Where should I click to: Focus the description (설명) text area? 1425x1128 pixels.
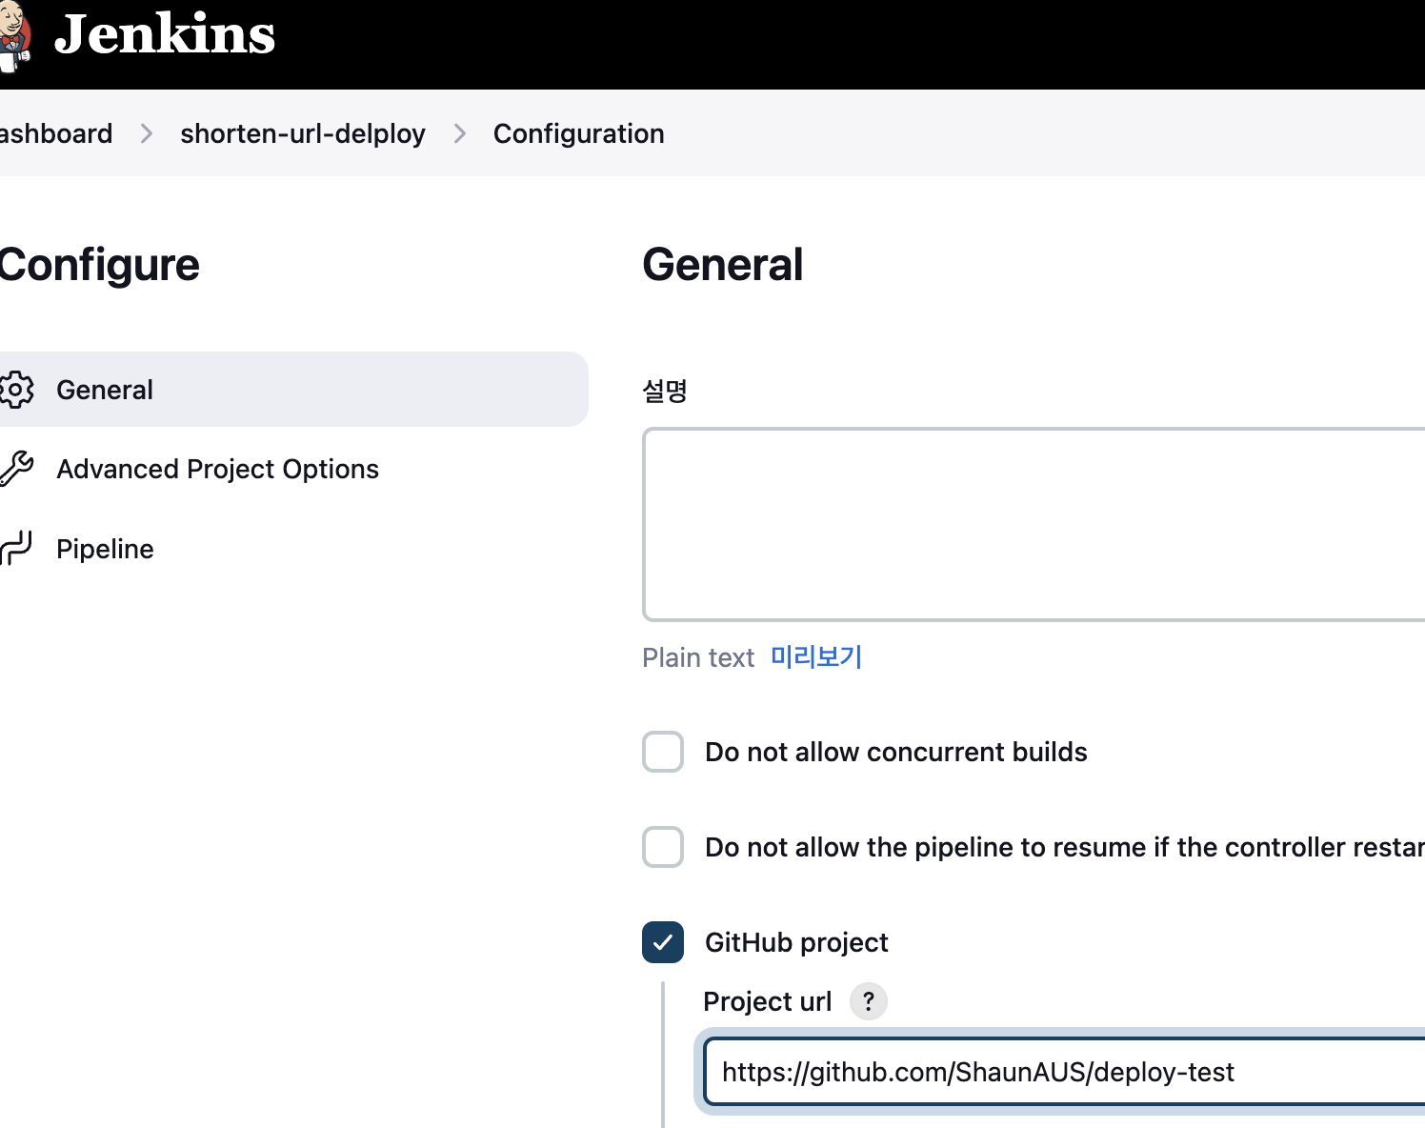1034,524
